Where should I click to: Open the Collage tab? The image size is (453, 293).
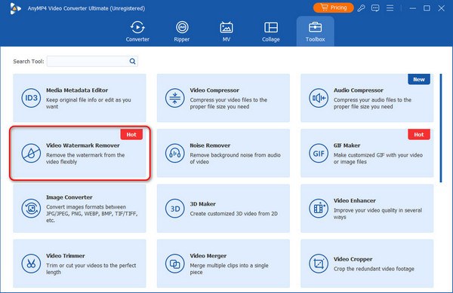[271, 32]
